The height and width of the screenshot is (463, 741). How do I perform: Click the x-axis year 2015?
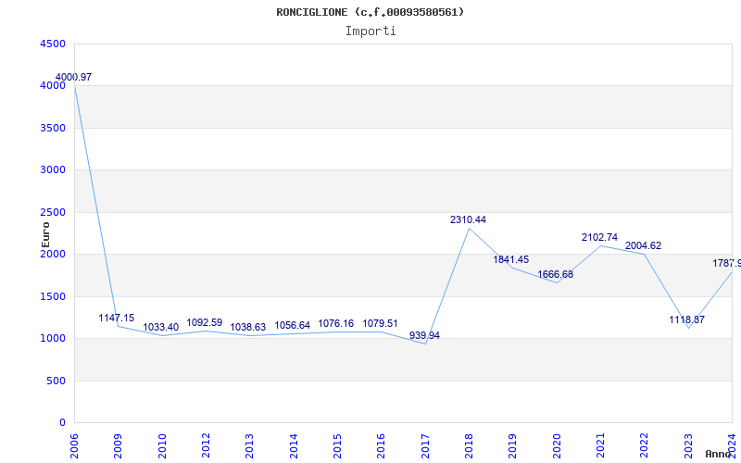coord(337,446)
